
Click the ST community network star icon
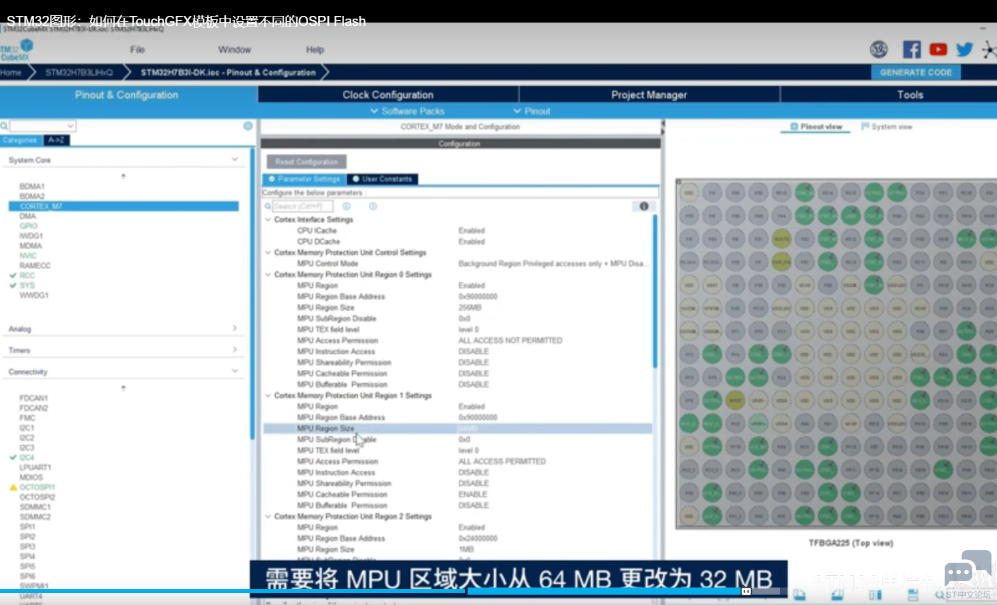pos(989,50)
